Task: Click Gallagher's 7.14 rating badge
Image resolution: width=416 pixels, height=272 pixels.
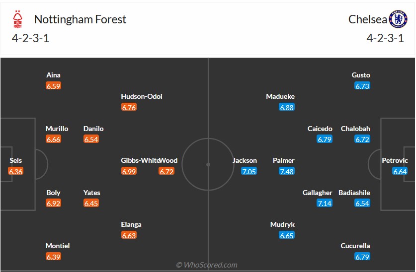Action: [325, 204]
